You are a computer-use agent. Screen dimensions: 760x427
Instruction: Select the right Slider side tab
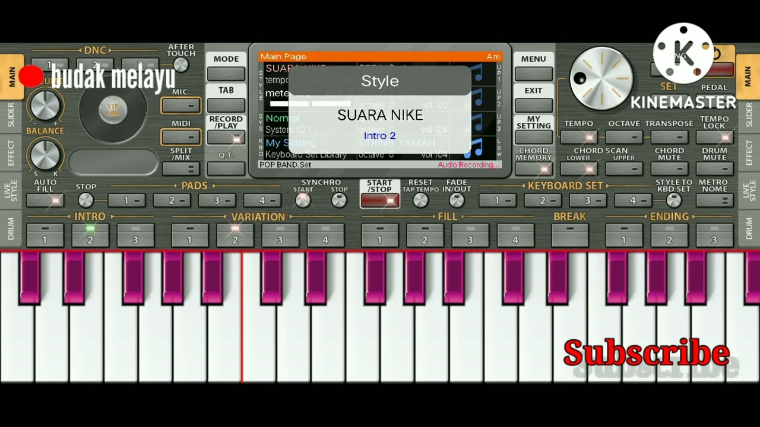[749, 115]
